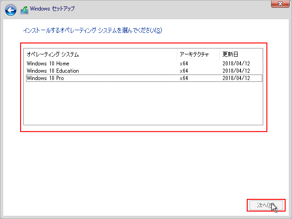Click the blue back arrow button
The width and height of the screenshot is (292, 219).
point(11,10)
